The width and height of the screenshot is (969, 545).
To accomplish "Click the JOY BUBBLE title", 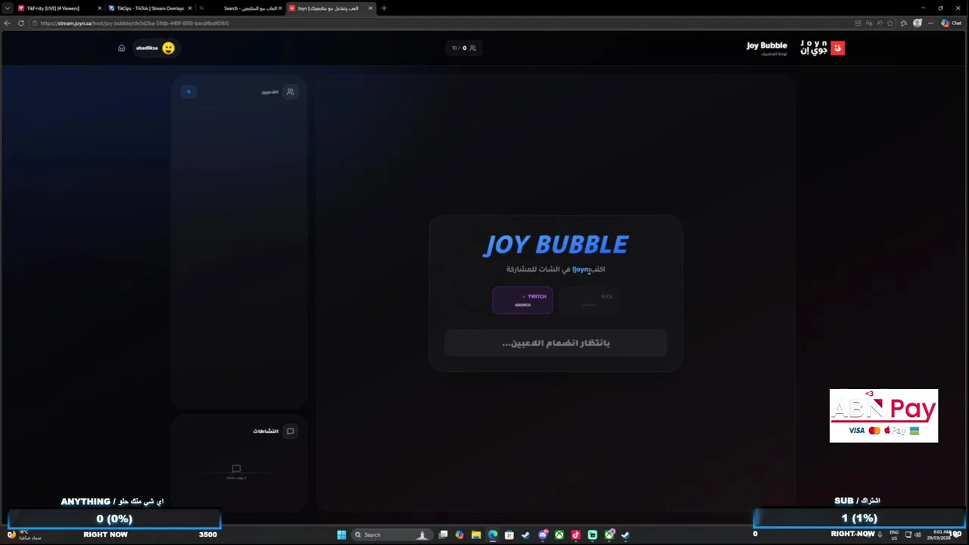I will point(556,244).
